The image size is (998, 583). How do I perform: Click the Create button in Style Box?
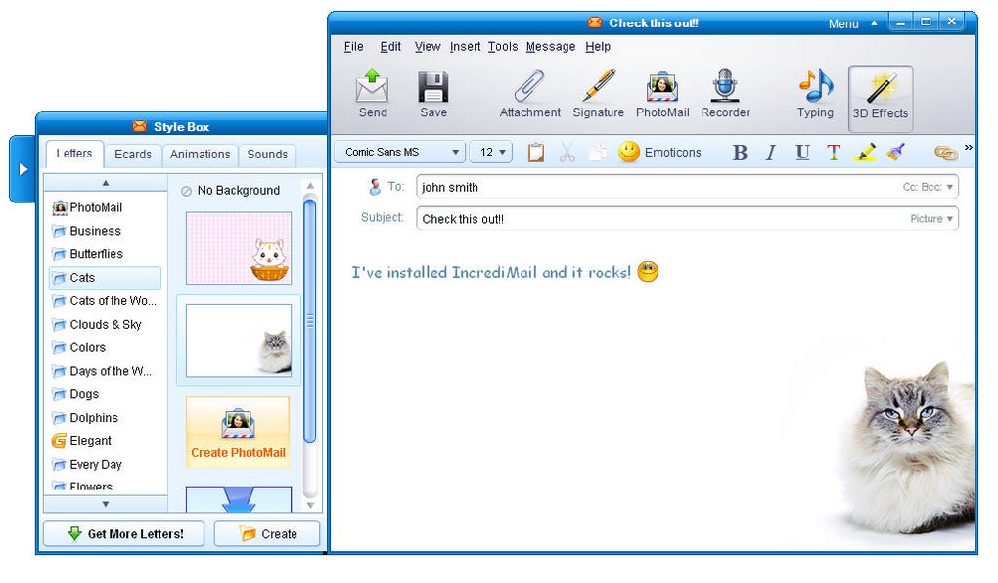point(267,533)
